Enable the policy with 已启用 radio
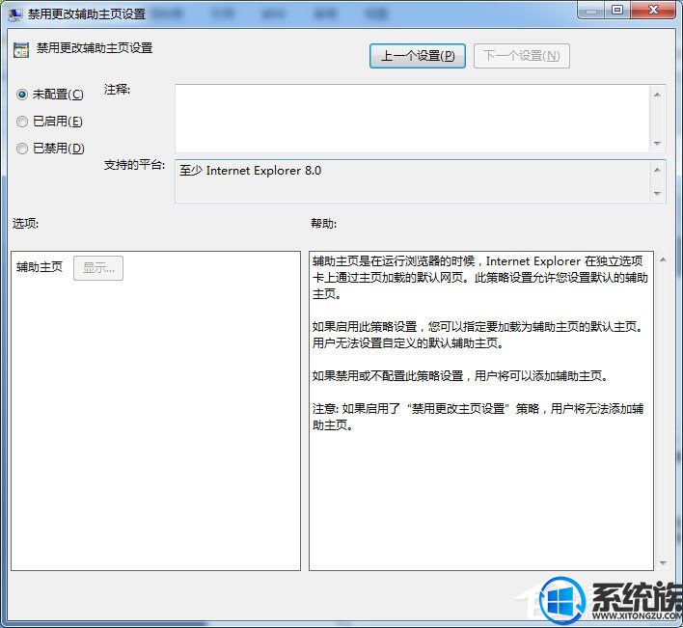Image resolution: width=683 pixels, height=628 pixels. [22, 122]
